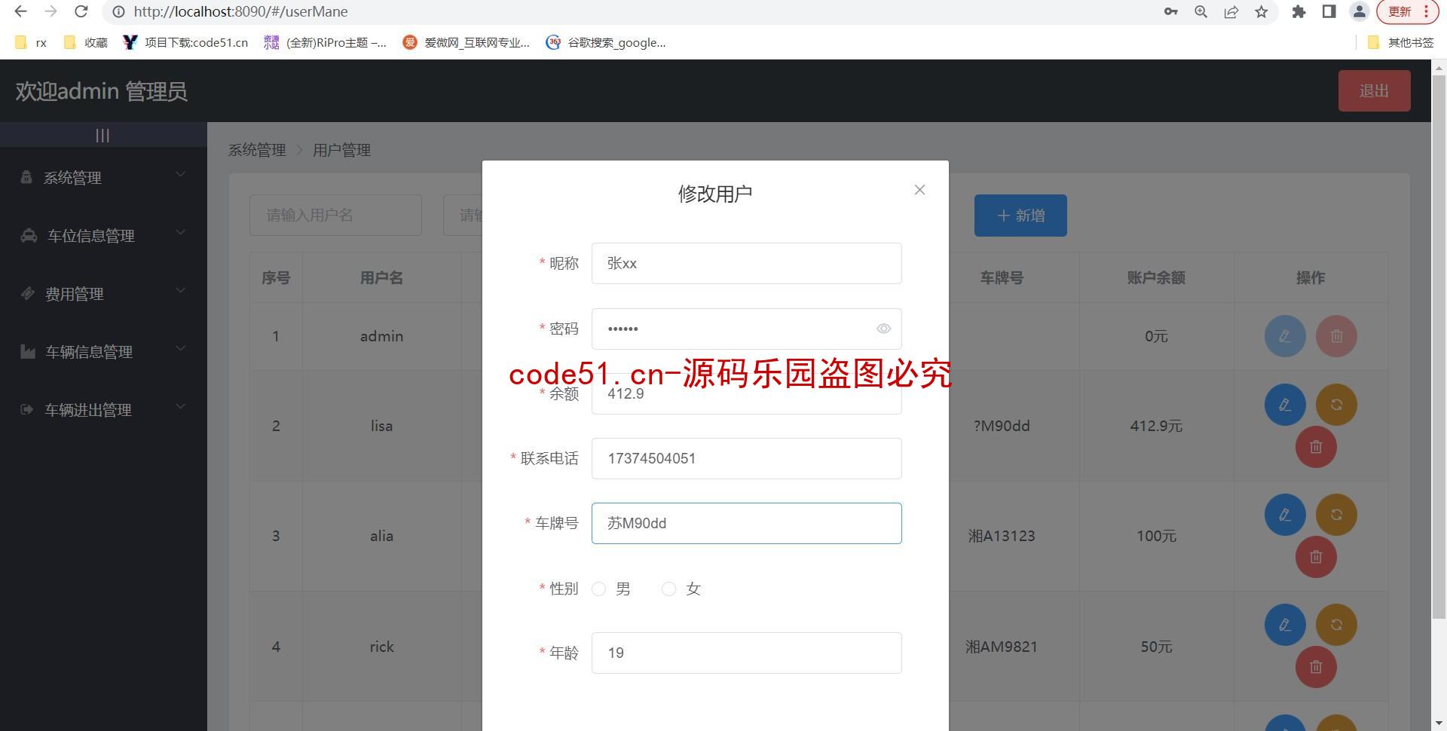Click red delete icon in lisa row

click(x=1316, y=447)
